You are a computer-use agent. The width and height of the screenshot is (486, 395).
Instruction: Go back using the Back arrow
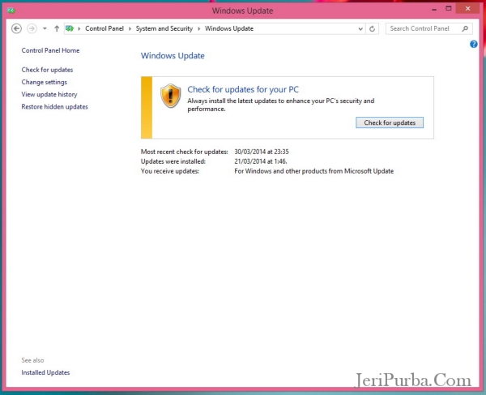(x=16, y=28)
